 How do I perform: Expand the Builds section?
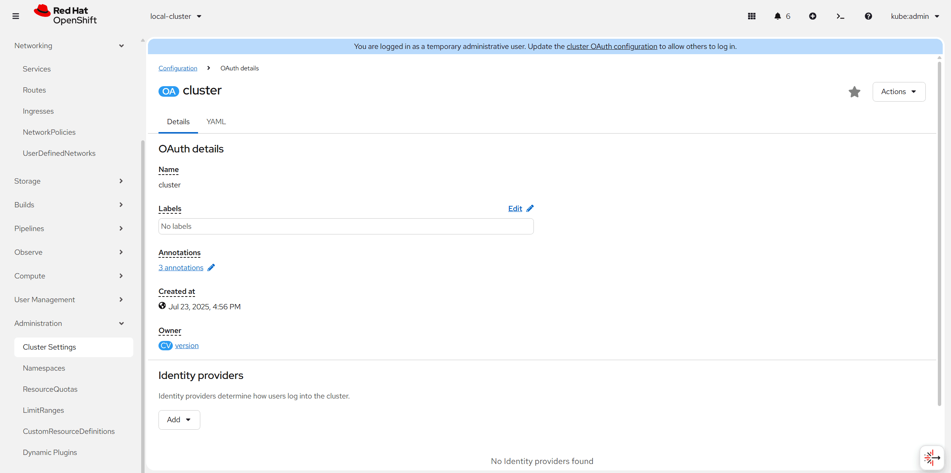pos(69,205)
